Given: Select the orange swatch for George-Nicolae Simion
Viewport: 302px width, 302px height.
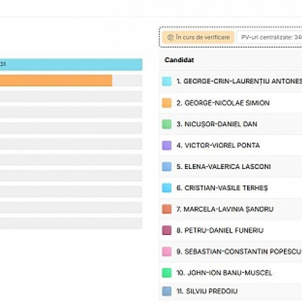Looking at the screenshot, I should 167,103.
